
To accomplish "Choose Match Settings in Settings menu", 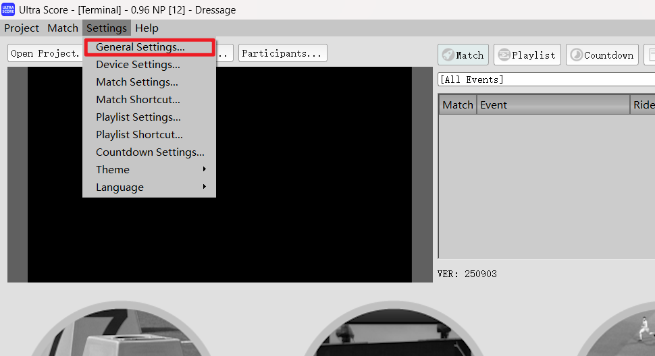I will click(x=137, y=82).
